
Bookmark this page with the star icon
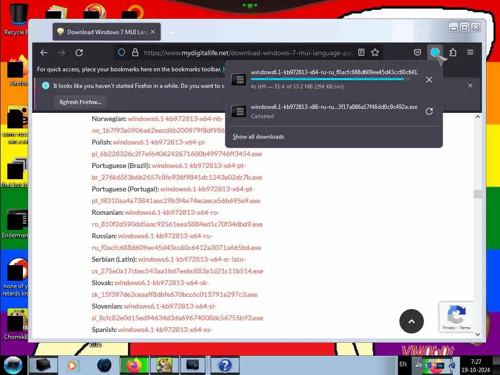pos(375,53)
